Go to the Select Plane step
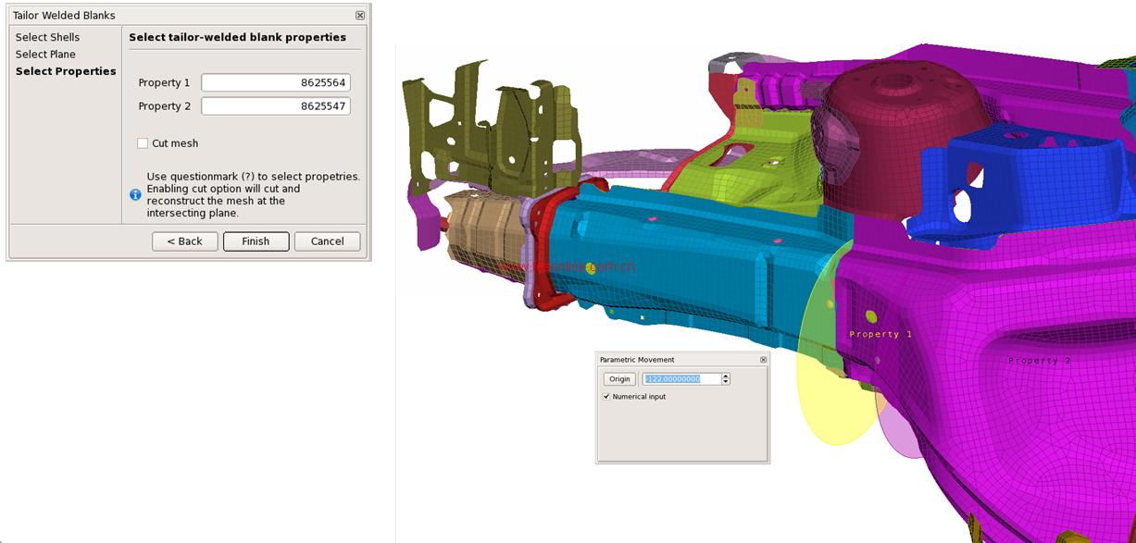The width and height of the screenshot is (1136, 543). click(45, 55)
